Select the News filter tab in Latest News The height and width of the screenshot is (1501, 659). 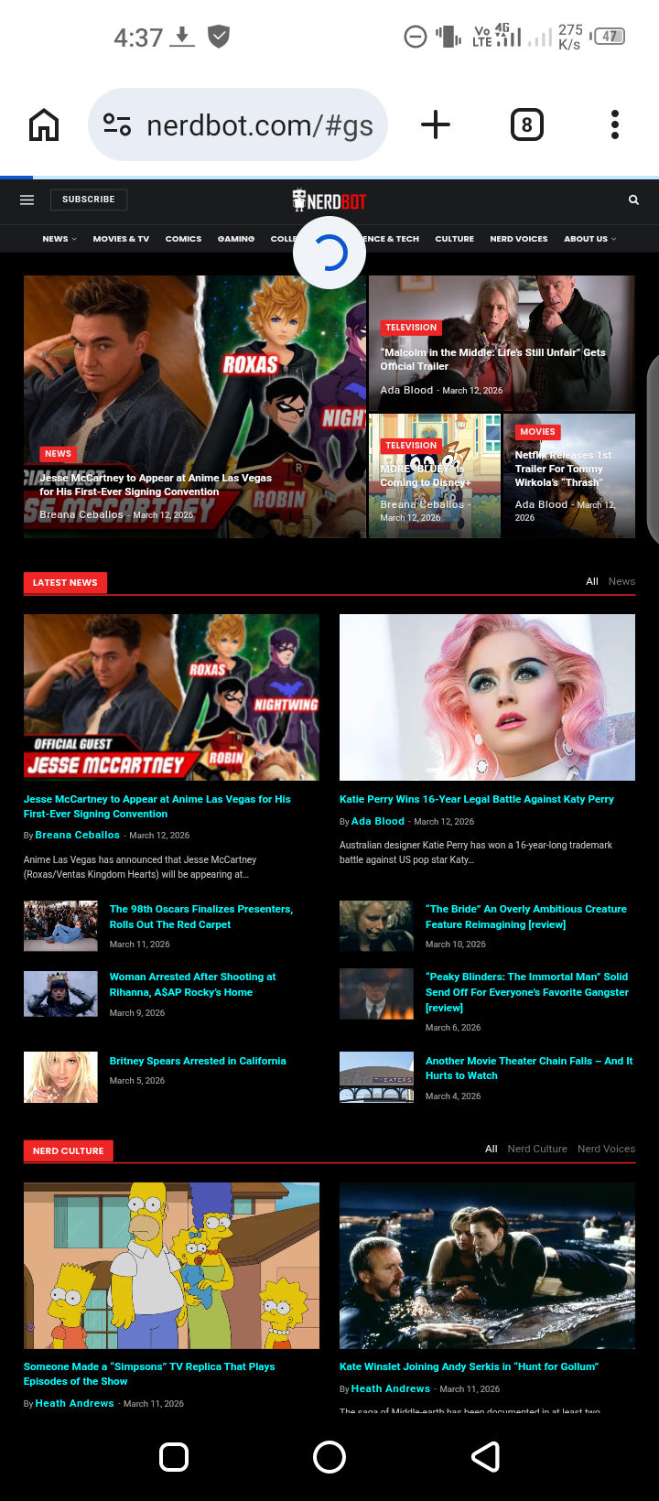click(621, 581)
